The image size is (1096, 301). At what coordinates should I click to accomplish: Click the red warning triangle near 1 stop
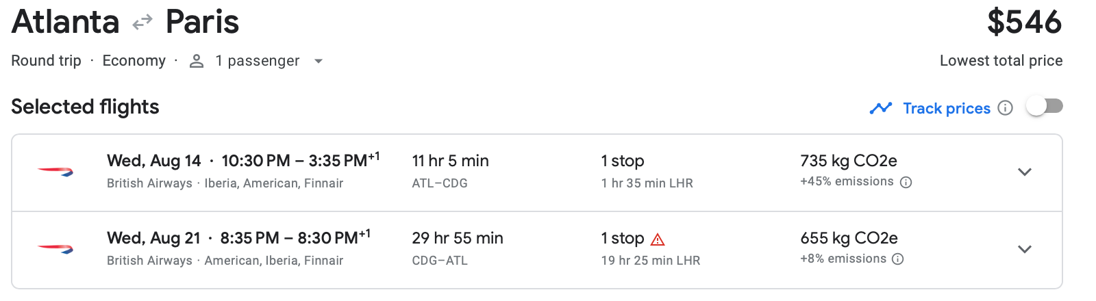(x=658, y=239)
